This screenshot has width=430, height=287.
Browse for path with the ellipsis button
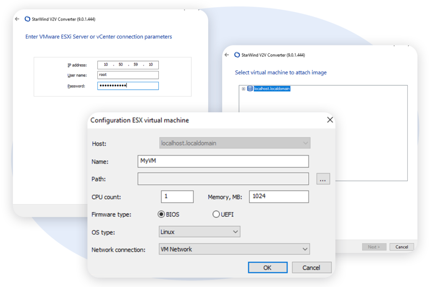[323, 179]
